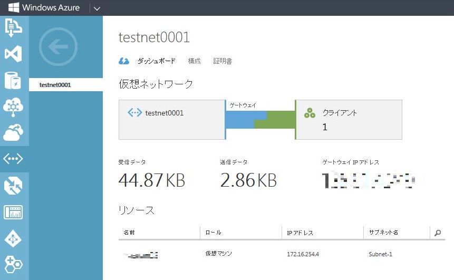
Task: Open the SQL databases sidebar icon
Action: [13, 80]
